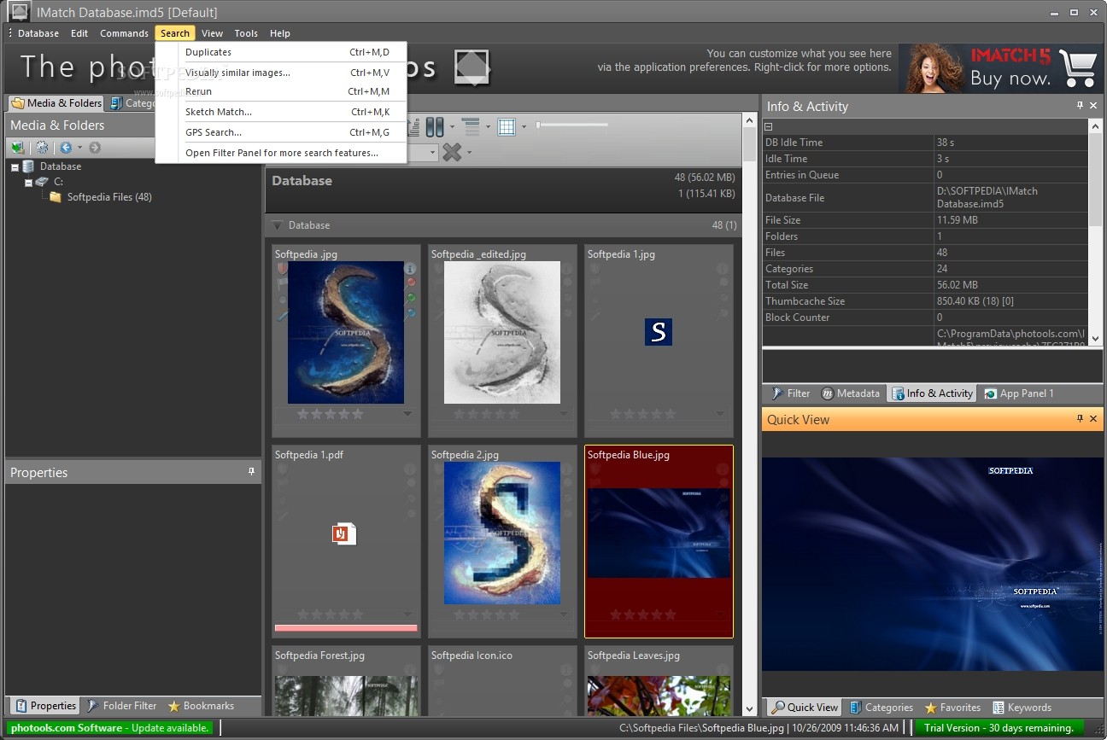Click the IMatch5 Buy now banner
Image resolution: width=1107 pixels, height=740 pixels.
[x=999, y=68]
